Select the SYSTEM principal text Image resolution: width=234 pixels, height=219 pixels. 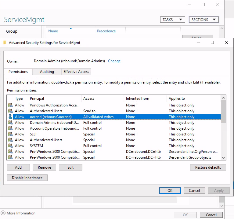tap(36, 146)
